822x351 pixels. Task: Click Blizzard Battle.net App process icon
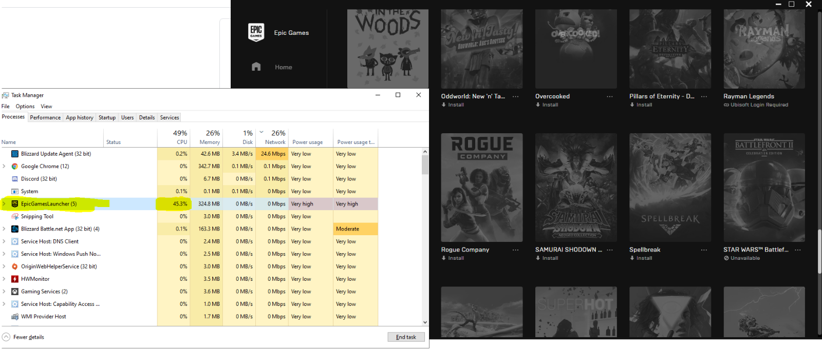point(15,229)
